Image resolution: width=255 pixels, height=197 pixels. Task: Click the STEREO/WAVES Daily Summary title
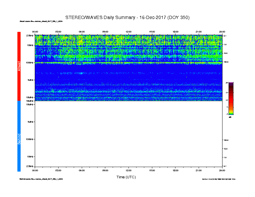coord(127,18)
